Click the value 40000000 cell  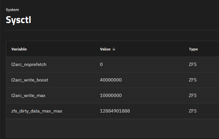pos(111,80)
